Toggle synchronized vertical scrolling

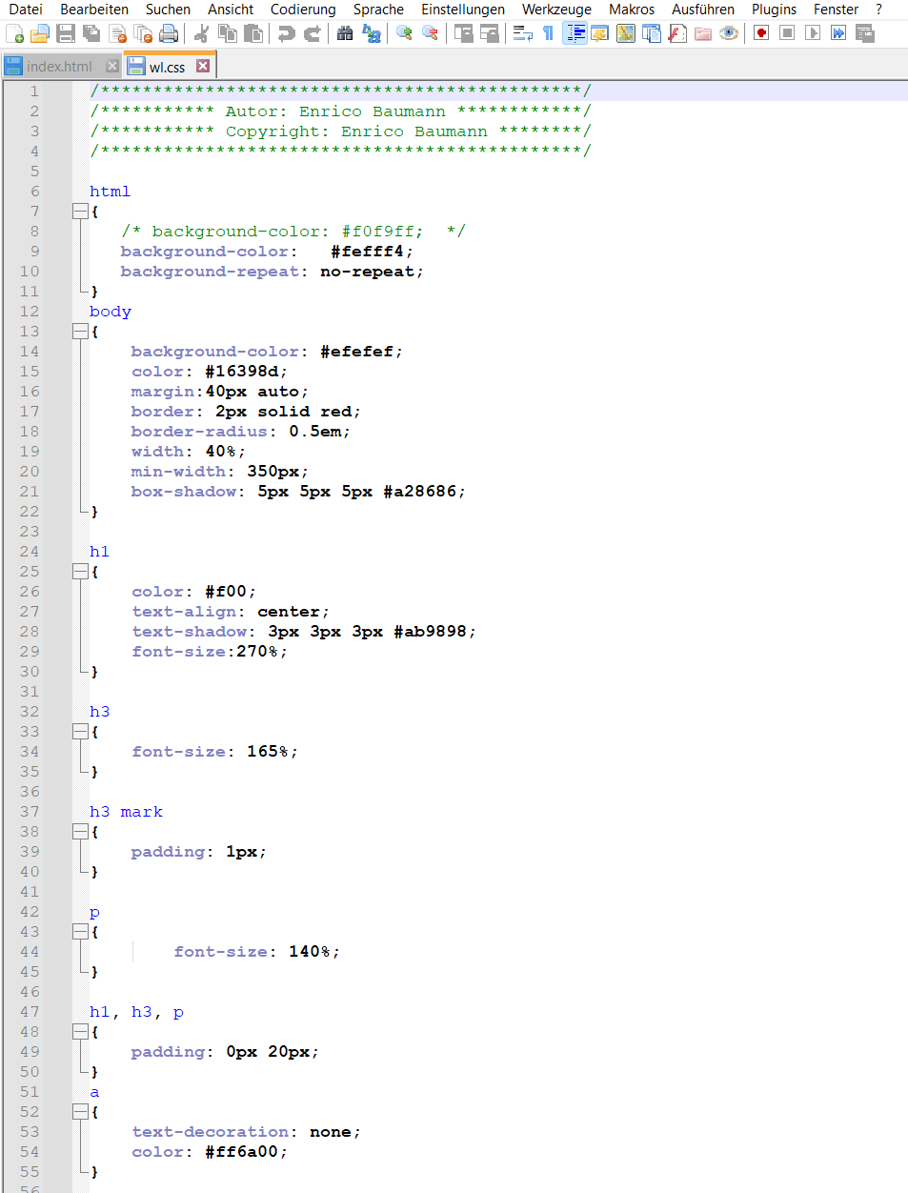(463, 32)
